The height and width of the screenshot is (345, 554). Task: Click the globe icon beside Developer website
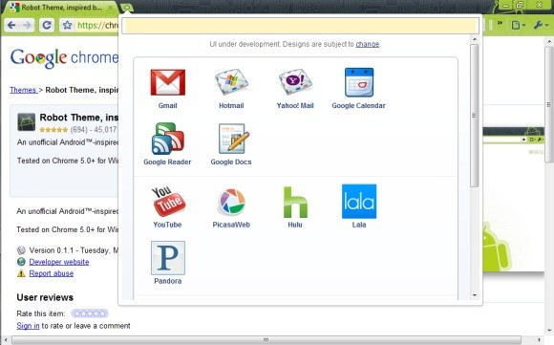[x=21, y=262]
